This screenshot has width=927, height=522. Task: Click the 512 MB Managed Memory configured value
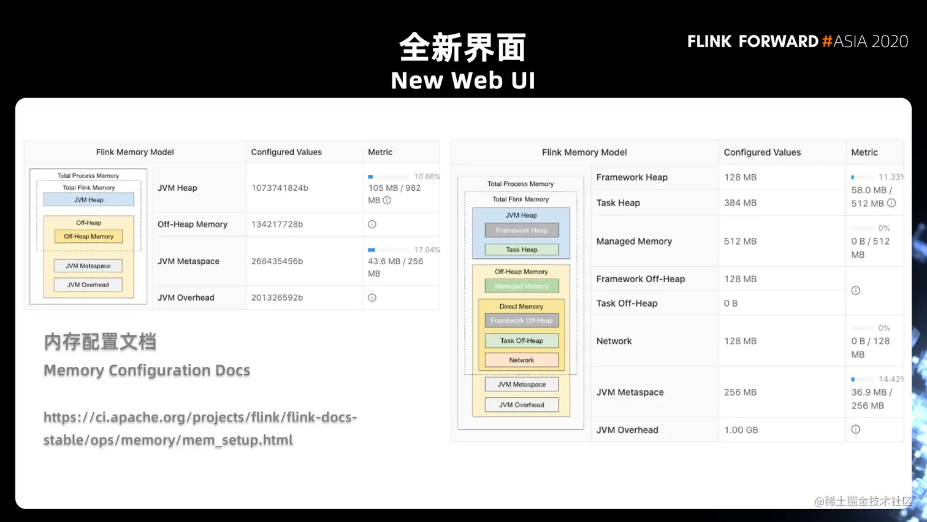tap(740, 242)
